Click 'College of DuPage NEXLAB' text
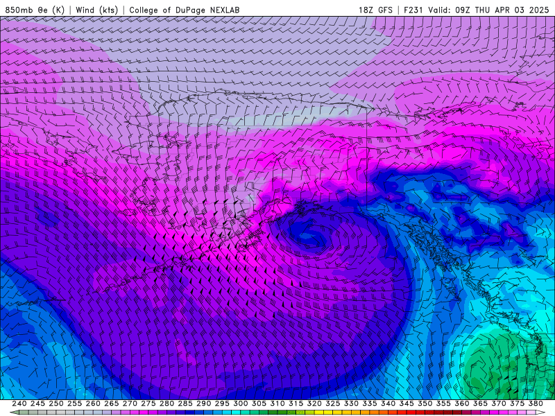The image size is (555, 416). pyautogui.click(x=185, y=10)
